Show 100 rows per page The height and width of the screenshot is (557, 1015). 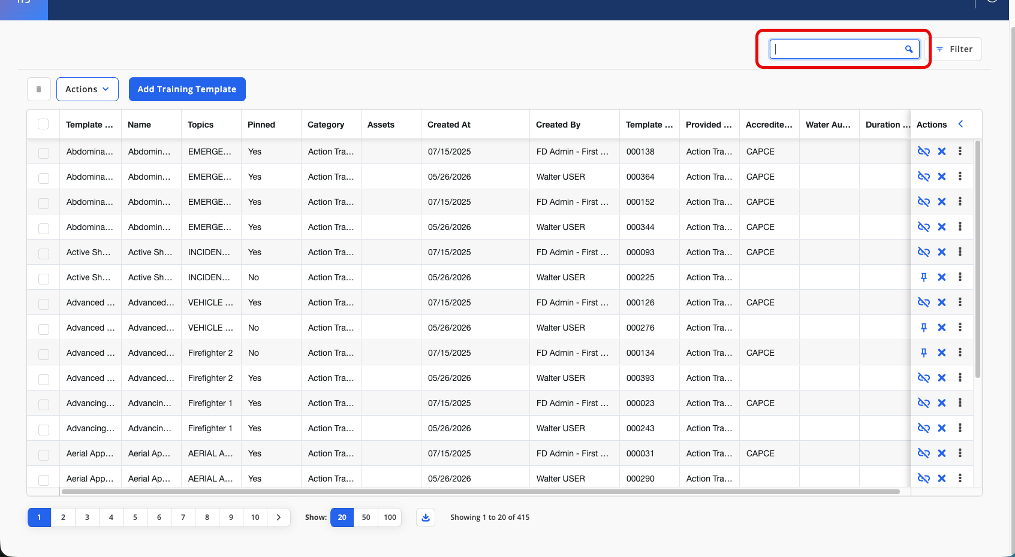[x=390, y=517]
